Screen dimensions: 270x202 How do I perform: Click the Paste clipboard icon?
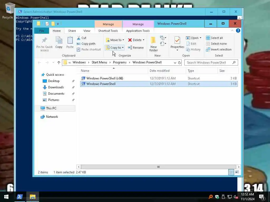[70, 40]
